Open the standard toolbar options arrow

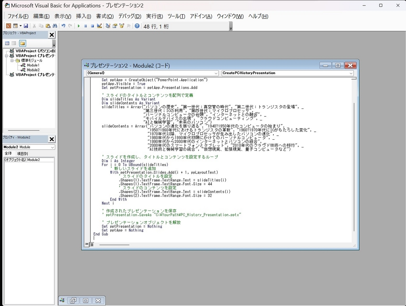point(231,27)
